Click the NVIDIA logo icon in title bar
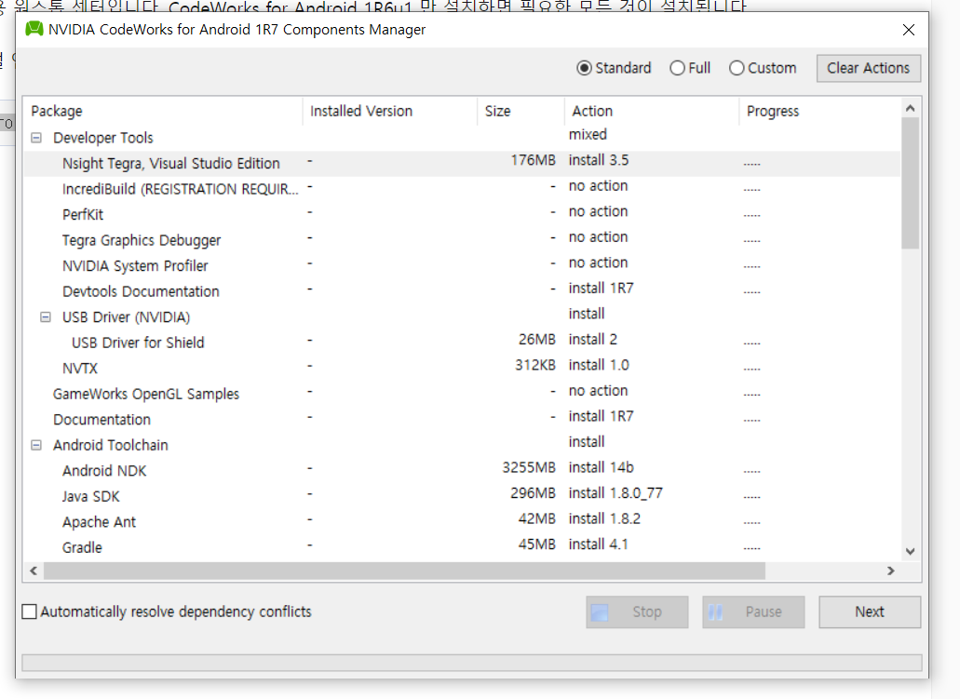Viewport: 960px width, 699px height. coord(34,29)
